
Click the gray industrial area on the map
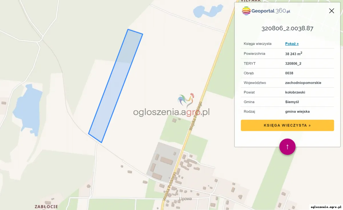(x=163, y=162)
